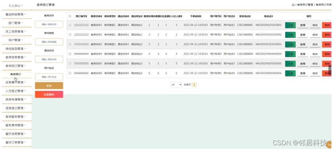333x150 pixels.
Task: Click 删除 for booking 4444444444
Action: click(327, 54)
